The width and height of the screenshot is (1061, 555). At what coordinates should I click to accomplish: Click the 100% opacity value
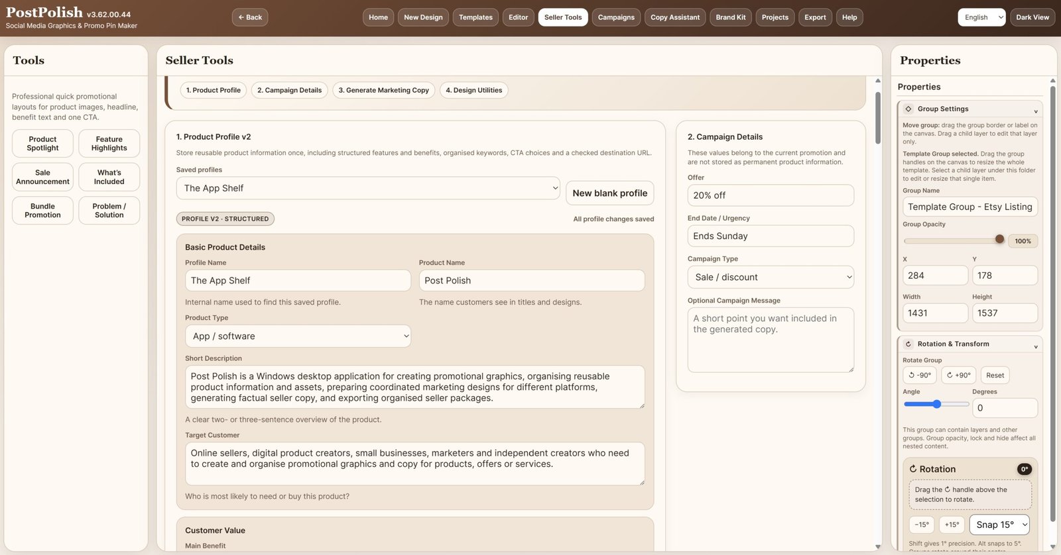[1023, 241]
